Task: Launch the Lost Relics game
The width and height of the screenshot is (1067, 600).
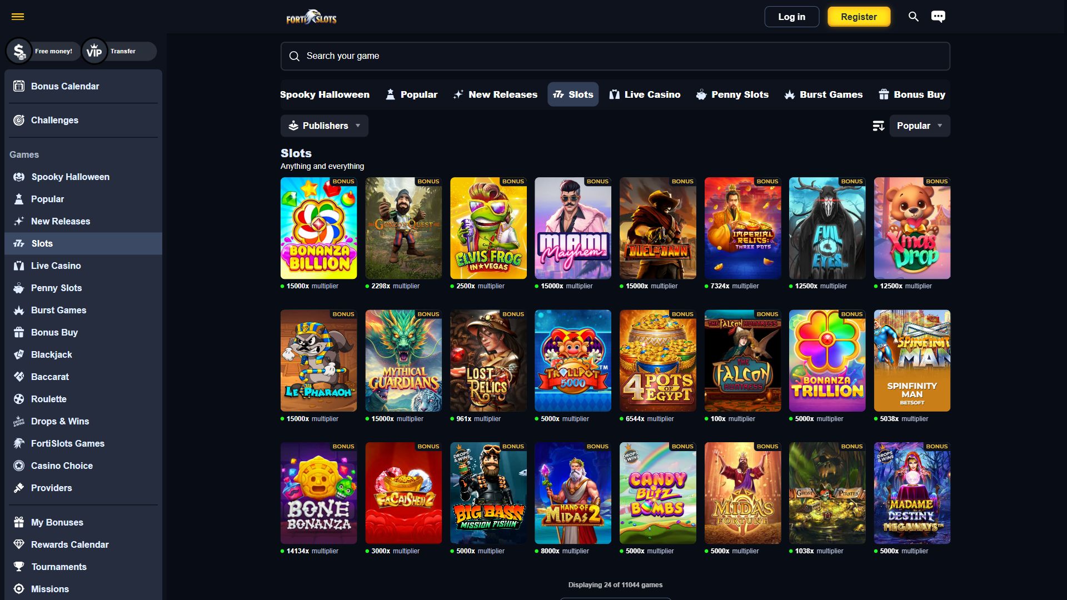Action: pos(488,361)
